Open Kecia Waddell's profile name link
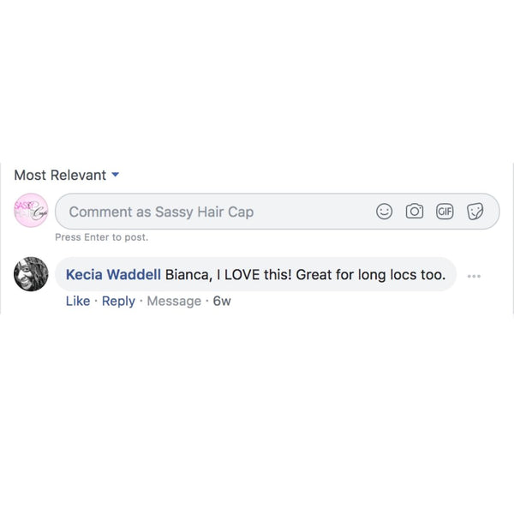 click(x=113, y=275)
